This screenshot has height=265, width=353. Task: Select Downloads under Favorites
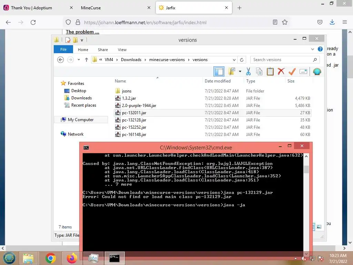81,98
